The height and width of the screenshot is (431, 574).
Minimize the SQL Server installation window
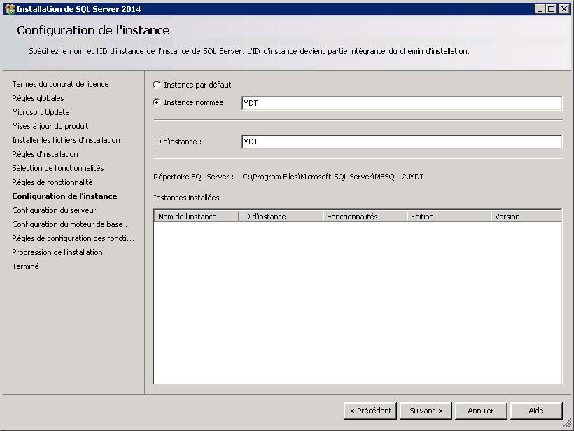point(539,9)
